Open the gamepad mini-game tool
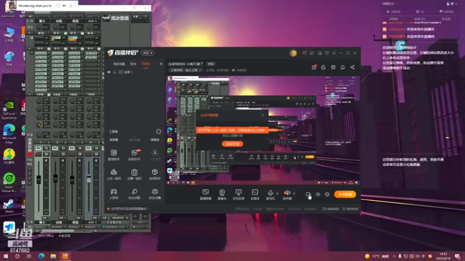The height and width of the screenshot is (261, 465). (113, 194)
